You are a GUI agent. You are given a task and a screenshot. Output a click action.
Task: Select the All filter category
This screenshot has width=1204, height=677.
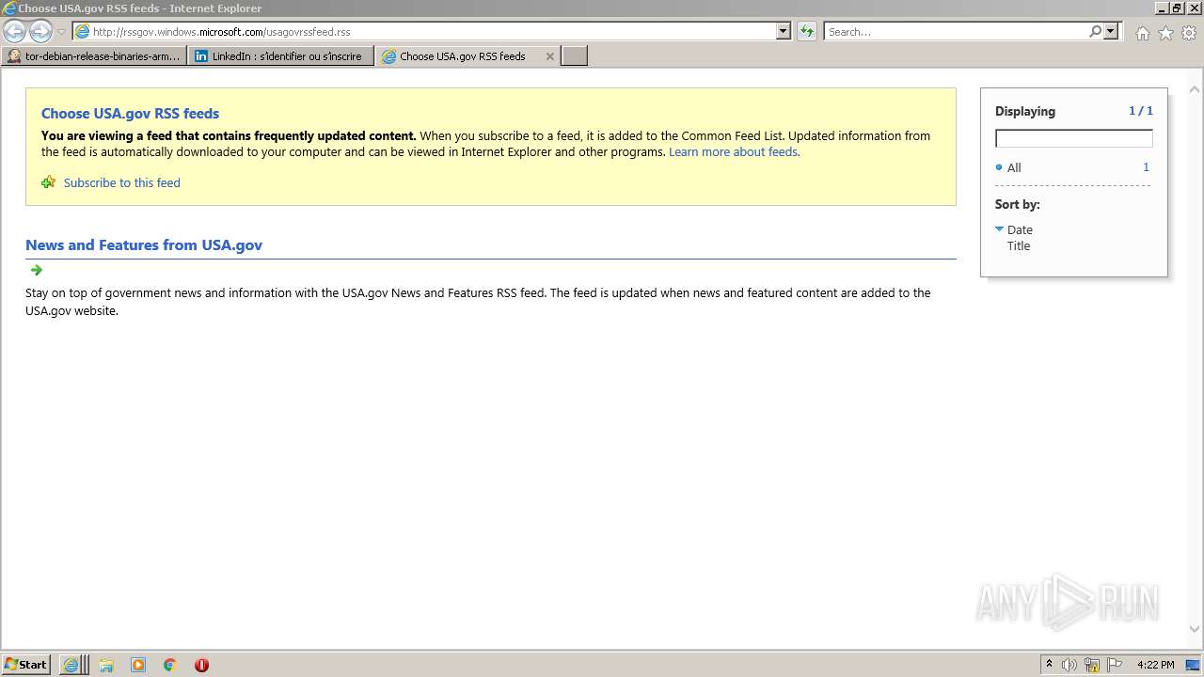click(x=1014, y=167)
